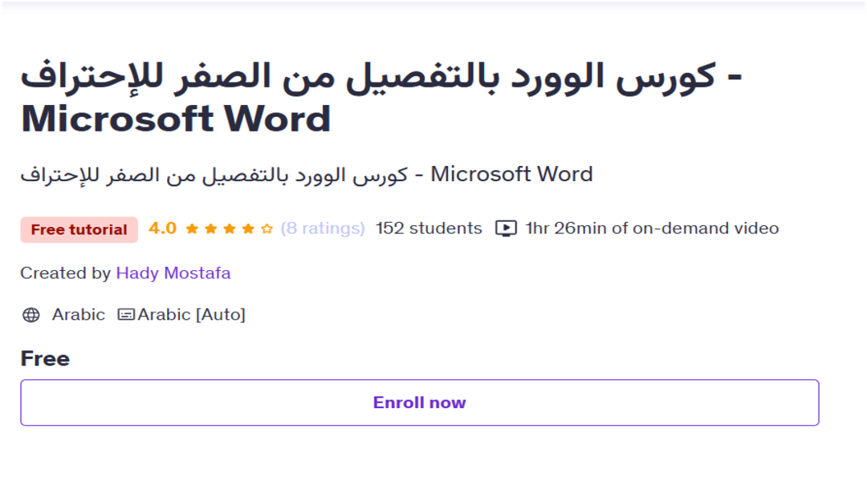The width and height of the screenshot is (867, 481).
Task: Click the Arabic course language label
Action: pos(79,315)
